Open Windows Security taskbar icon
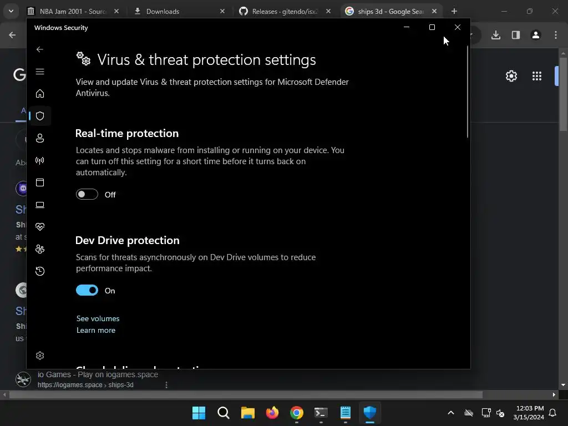This screenshot has width=568, height=426. click(x=370, y=413)
